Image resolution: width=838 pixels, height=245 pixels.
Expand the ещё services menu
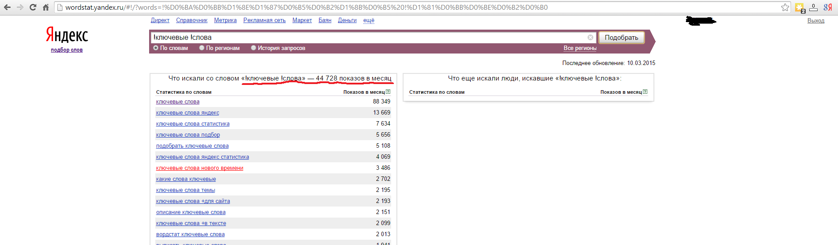[x=369, y=20]
